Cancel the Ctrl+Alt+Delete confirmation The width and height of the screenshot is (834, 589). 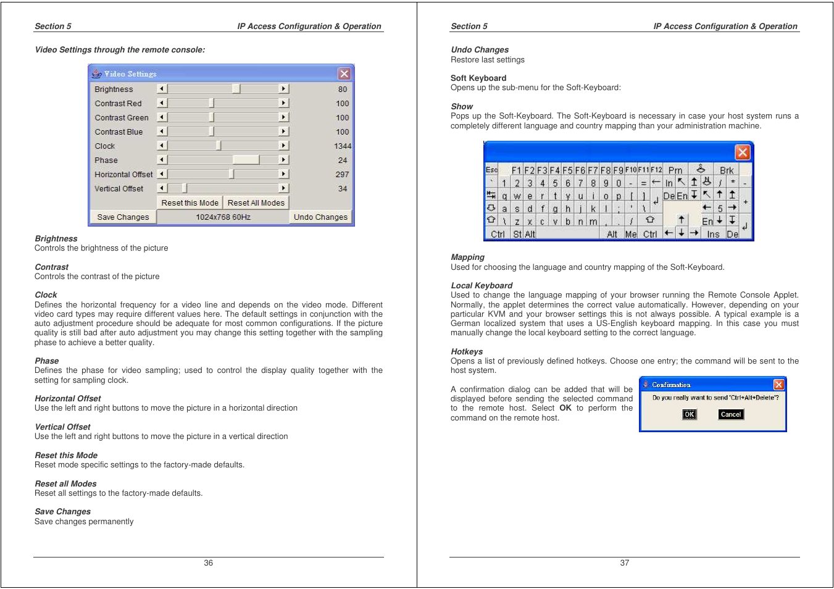[x=731, y=414]
